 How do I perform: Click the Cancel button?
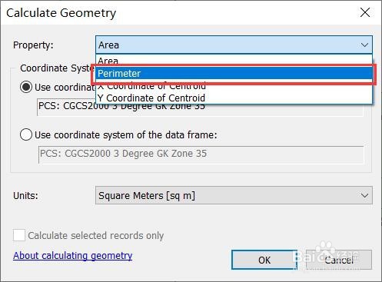339,260
